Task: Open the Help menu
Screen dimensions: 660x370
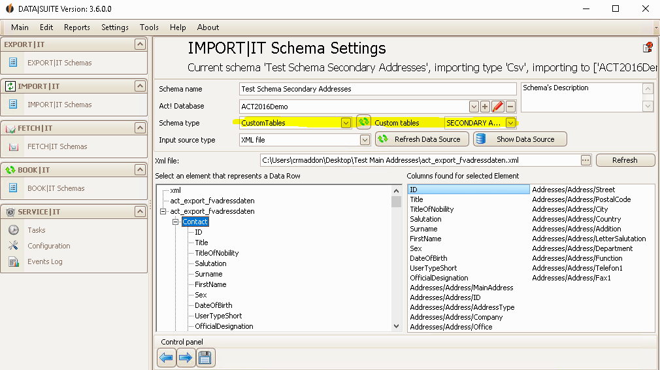Action: [x=178, y=27]
